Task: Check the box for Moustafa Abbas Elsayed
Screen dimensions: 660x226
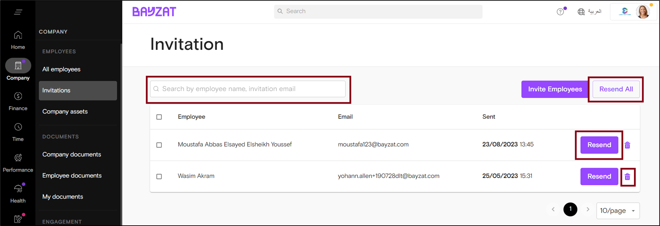Action: 159,145
